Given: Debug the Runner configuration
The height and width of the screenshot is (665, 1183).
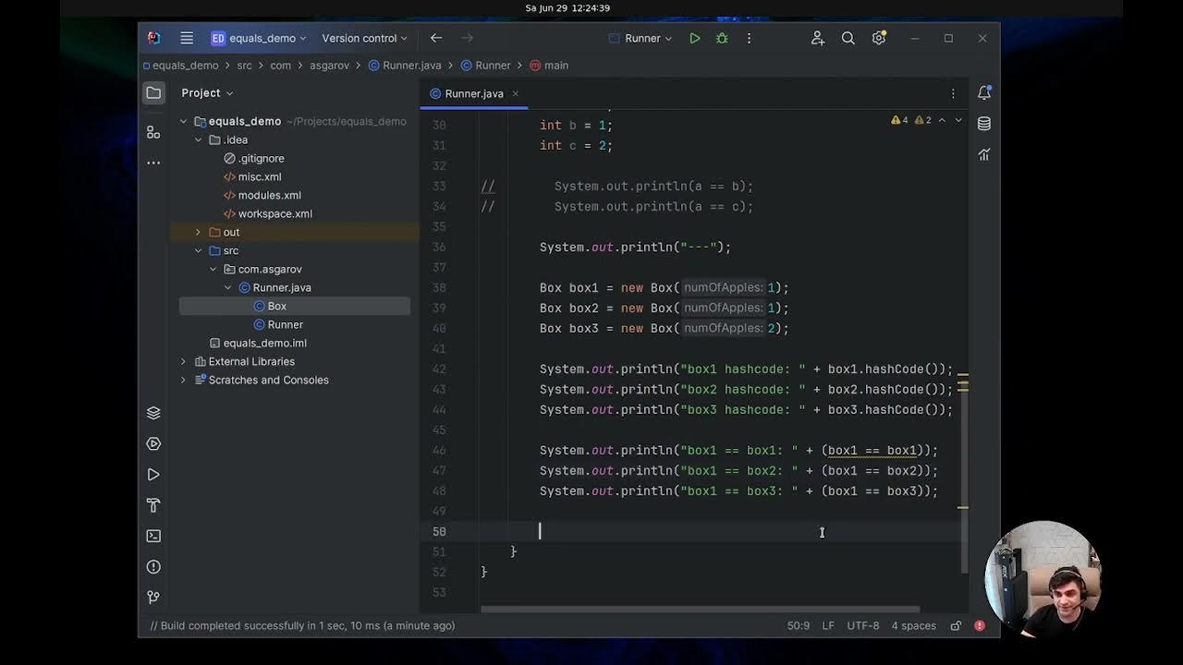Looking at the screenshot, I should [x=722, y=38].
